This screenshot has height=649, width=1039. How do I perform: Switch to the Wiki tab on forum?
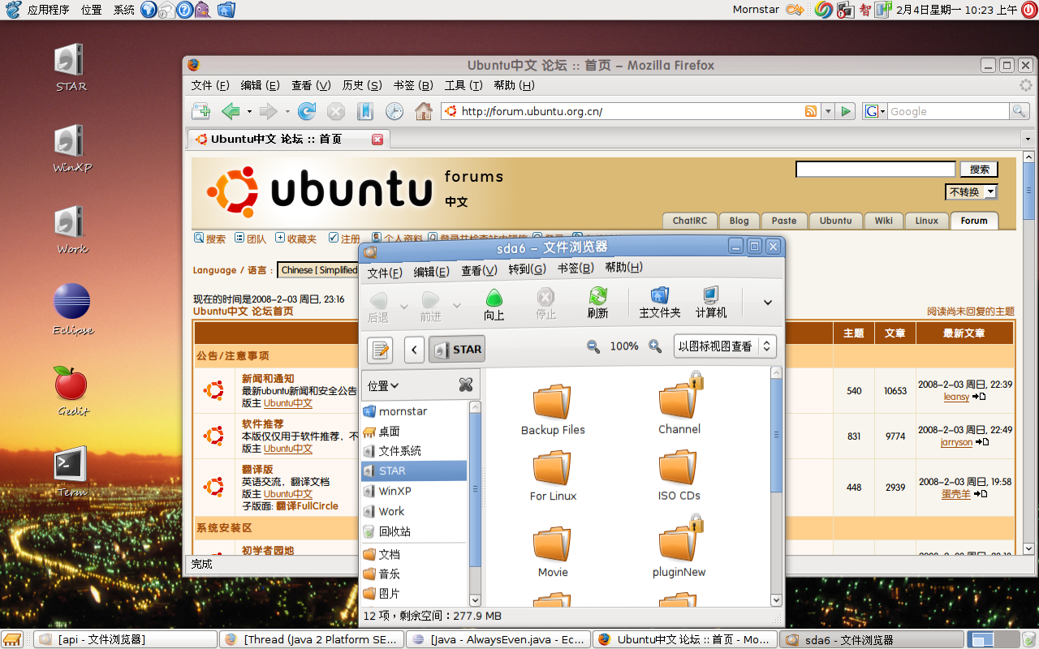(883, 221)
